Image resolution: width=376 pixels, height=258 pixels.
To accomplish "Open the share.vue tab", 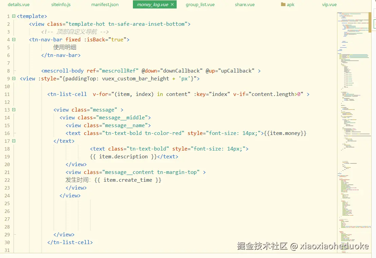I will click(245, 4).
